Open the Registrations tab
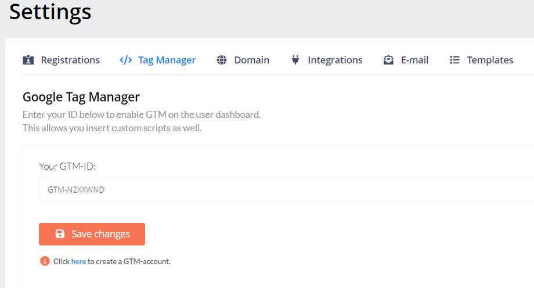Screen dimensions: 534x288 pos(70,60)
